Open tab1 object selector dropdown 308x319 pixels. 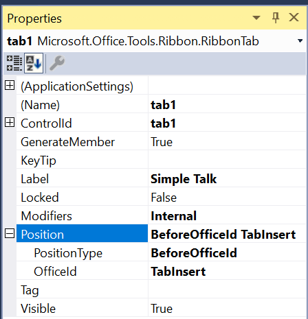pos(300,41)
